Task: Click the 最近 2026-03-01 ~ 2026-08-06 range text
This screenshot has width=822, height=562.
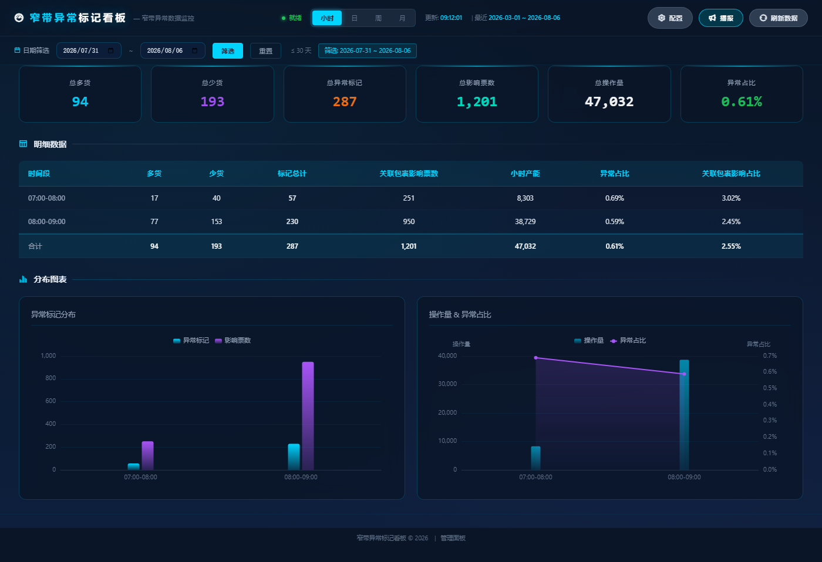Action: (x=517, y=18)
